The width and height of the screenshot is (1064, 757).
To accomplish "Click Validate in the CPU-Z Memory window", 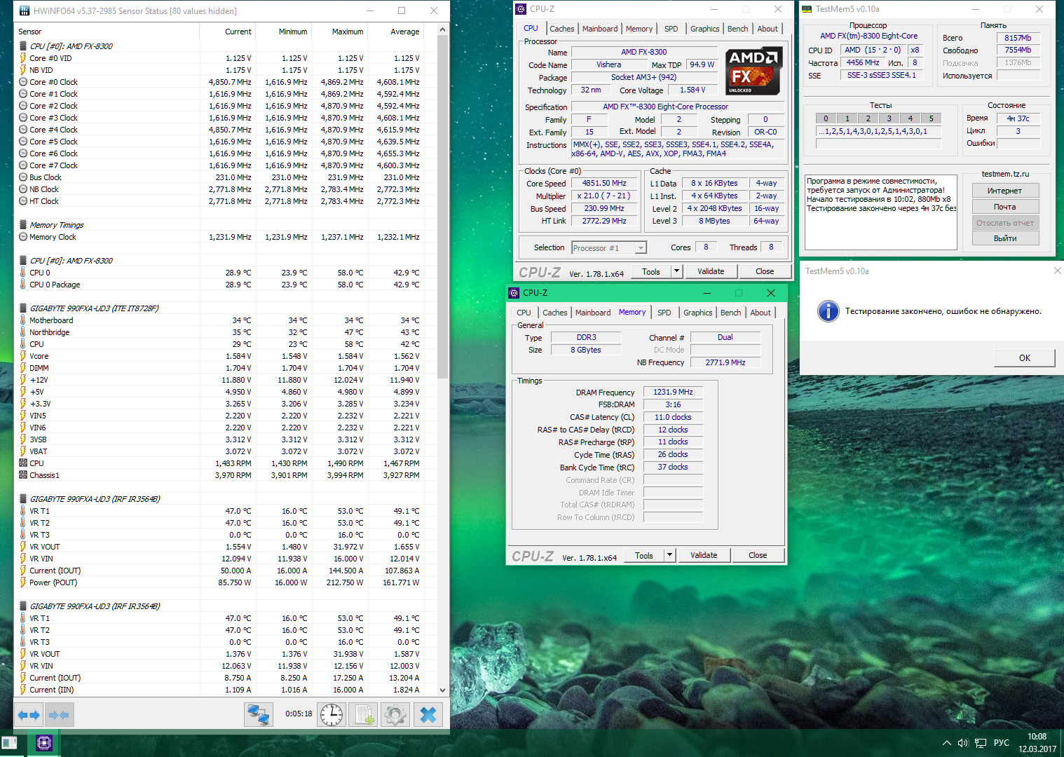I will coord(704,555).
